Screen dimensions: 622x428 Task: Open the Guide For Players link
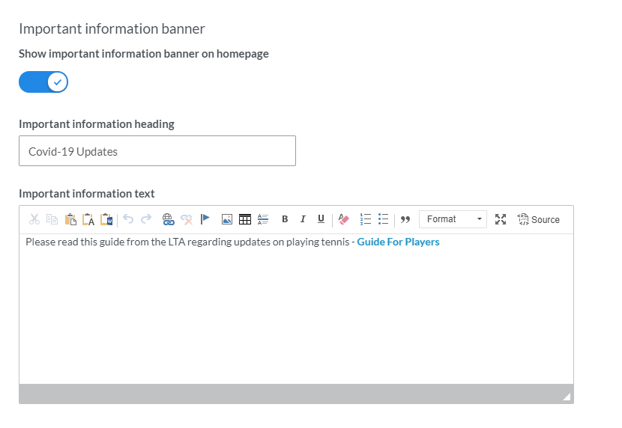coord(398,242)
